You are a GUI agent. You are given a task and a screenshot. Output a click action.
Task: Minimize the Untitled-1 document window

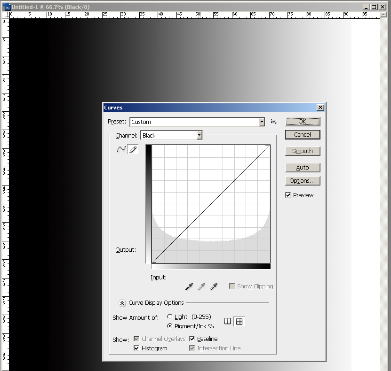click(366, 7)
